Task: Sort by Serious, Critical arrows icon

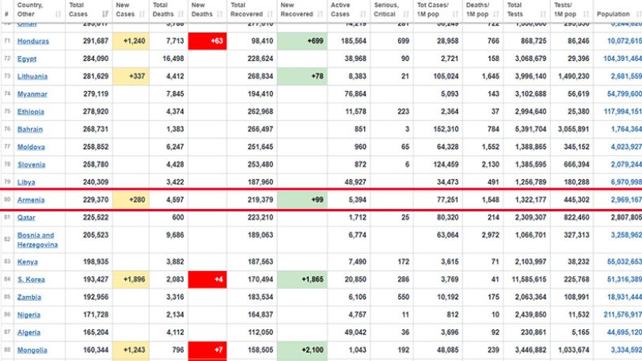Action: click(x=406, y=14)
